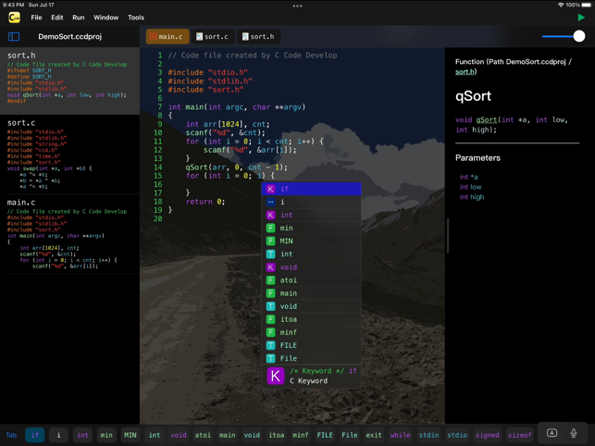This screenshot has height=446, width=595.
Task: Tap the 'signed' chip in bottom bar
Action: (488, 435)
